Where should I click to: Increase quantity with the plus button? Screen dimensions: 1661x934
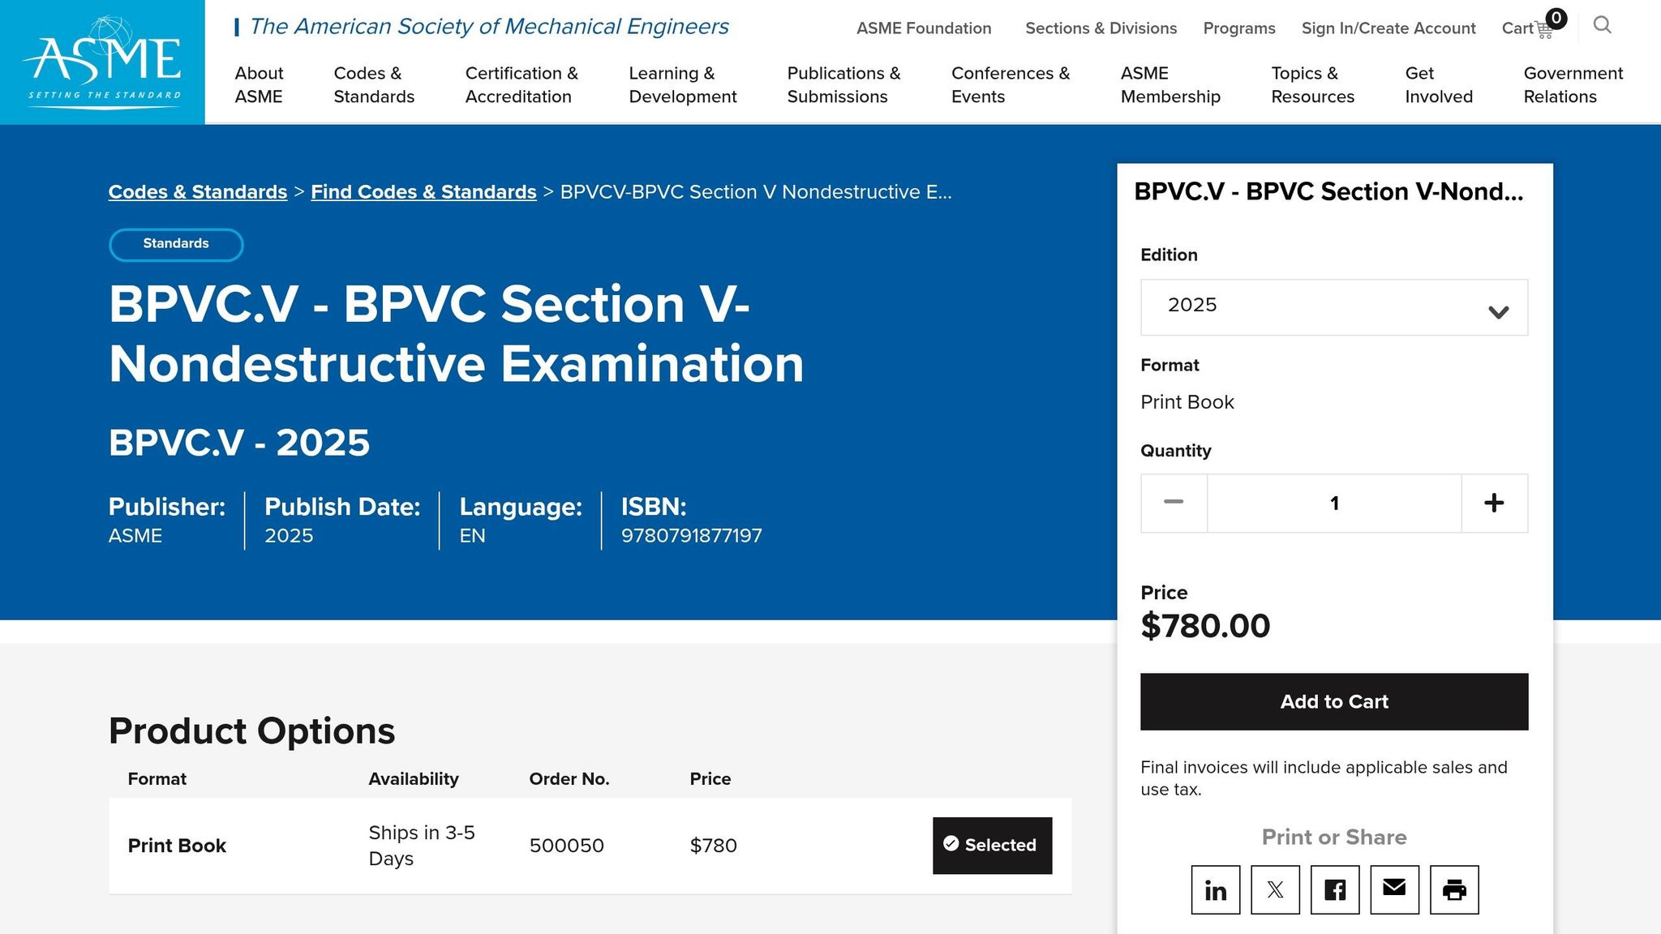[1494, 503]
